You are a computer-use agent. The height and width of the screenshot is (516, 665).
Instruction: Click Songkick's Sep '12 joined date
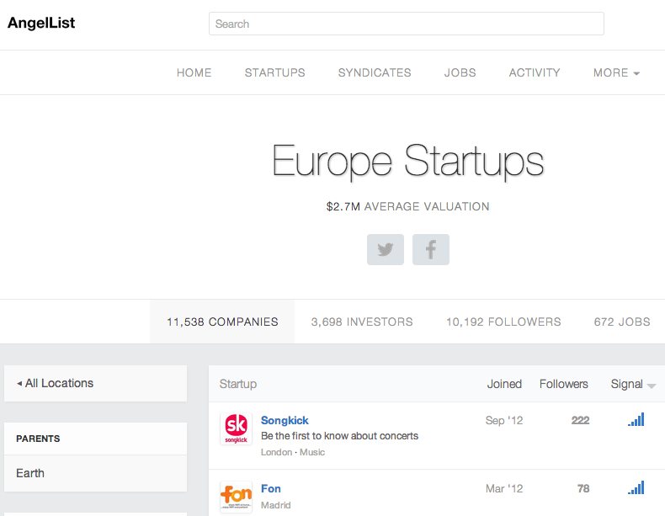click(504, 420)
